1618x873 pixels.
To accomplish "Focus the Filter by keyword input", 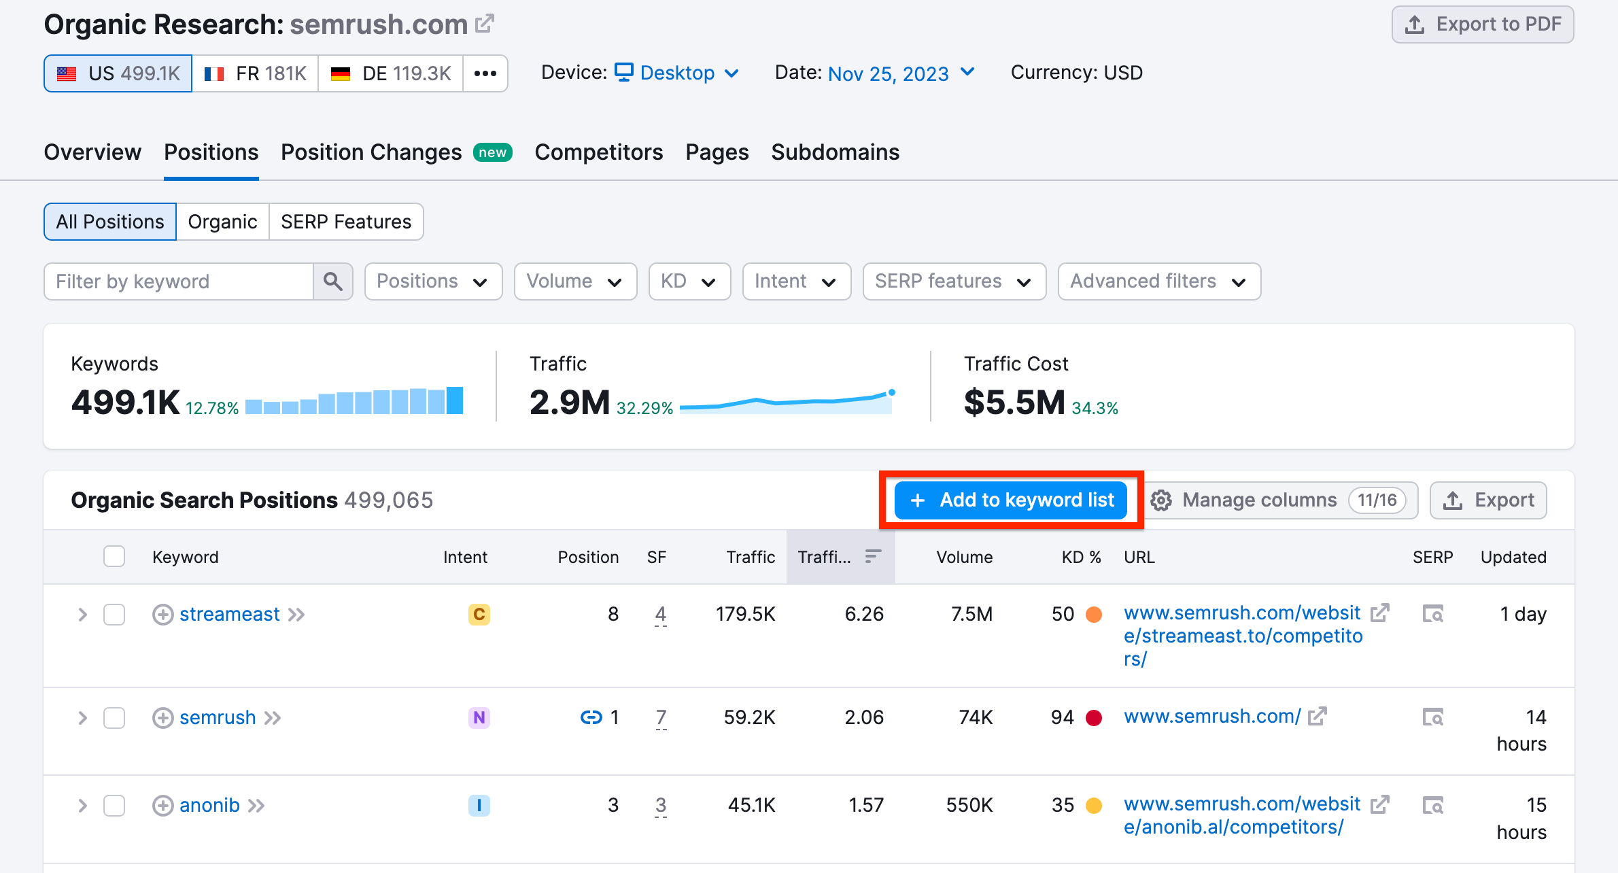I will tap(179, 281).
